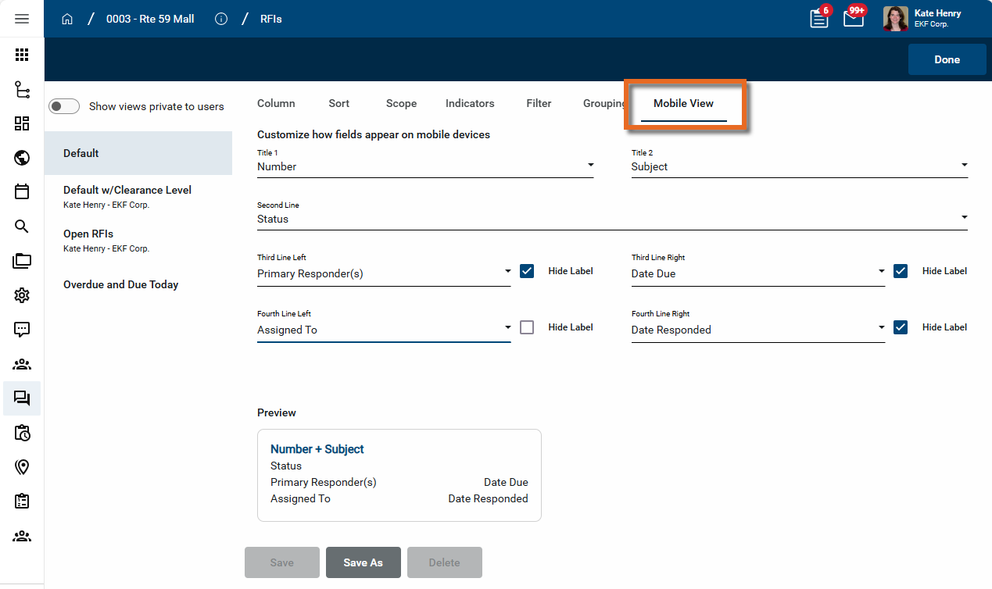Expand the Title 1 Number dropdown
The height and width of the screenshot is (589, 992).
[424, 166]
